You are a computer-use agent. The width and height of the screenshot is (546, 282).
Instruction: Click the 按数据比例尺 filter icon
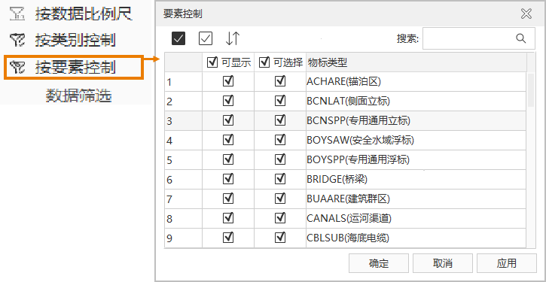point(17,14)
